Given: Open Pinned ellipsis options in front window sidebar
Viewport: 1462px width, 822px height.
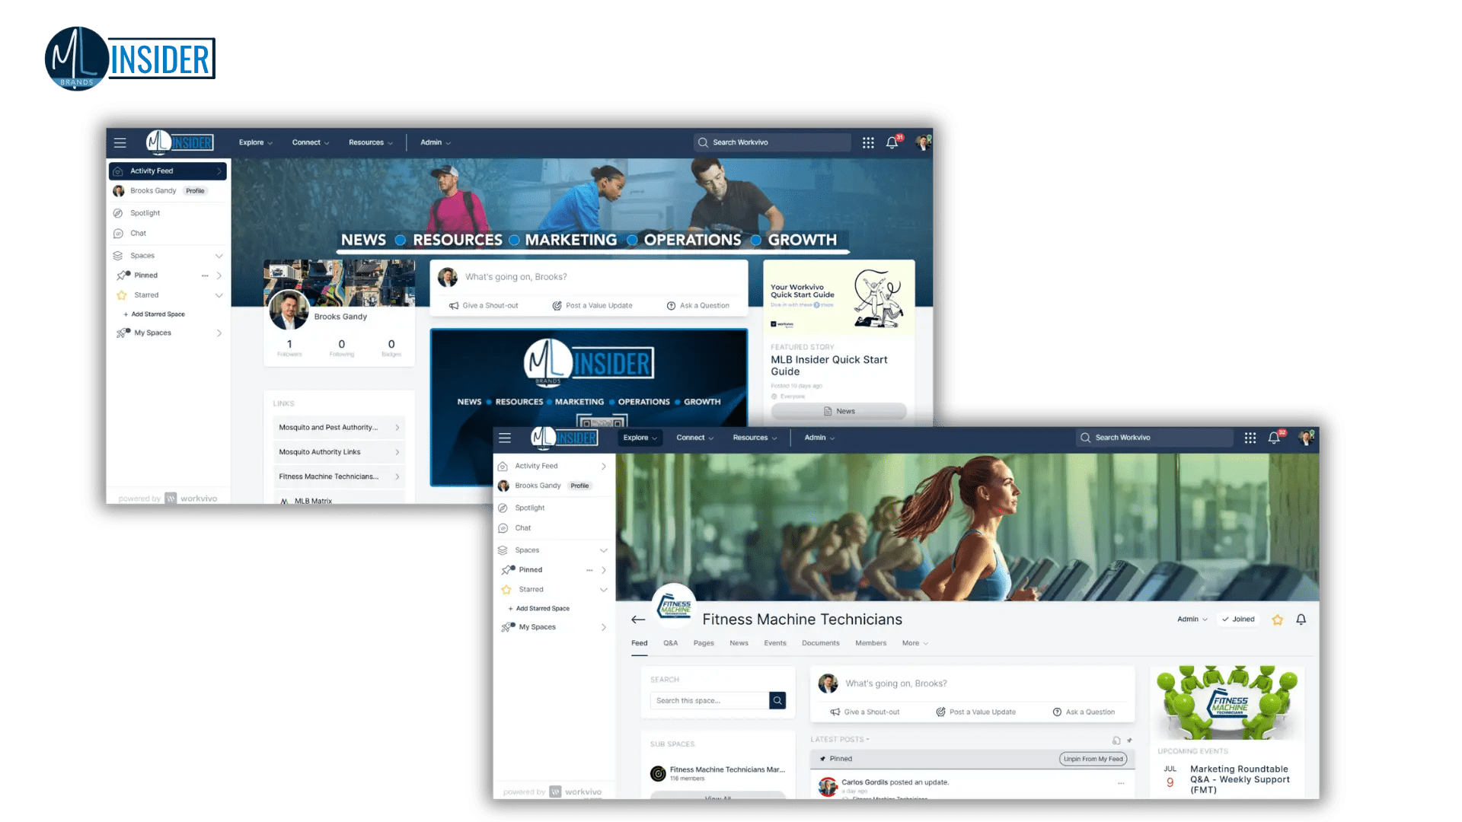Looking at the screenshot, I should [589, 570].
